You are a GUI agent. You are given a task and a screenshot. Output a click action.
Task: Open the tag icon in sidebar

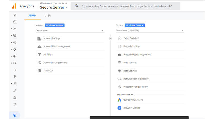pyautogui.click(x=15, y=36)
